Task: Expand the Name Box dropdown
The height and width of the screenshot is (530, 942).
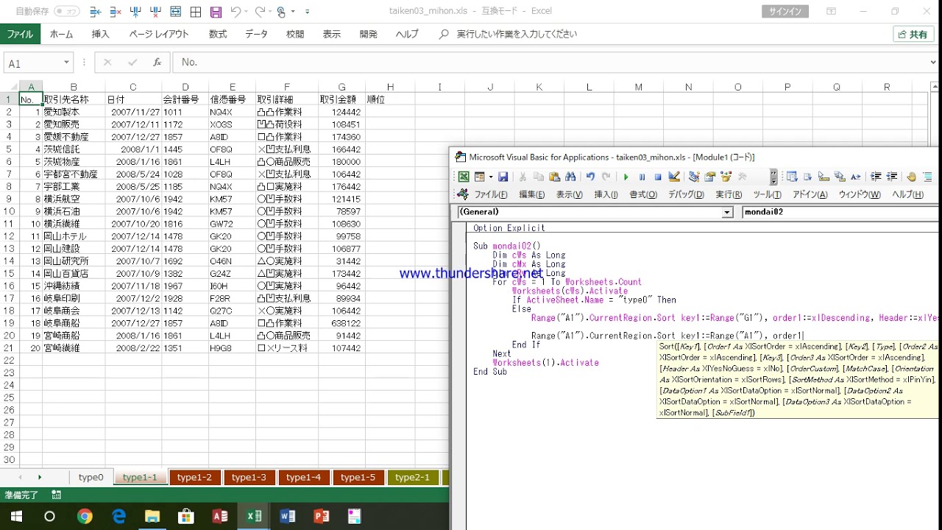Action: [x=66, y=63]
